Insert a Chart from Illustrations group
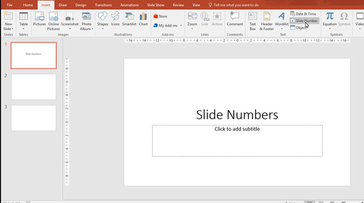 (x=143, y=19)
